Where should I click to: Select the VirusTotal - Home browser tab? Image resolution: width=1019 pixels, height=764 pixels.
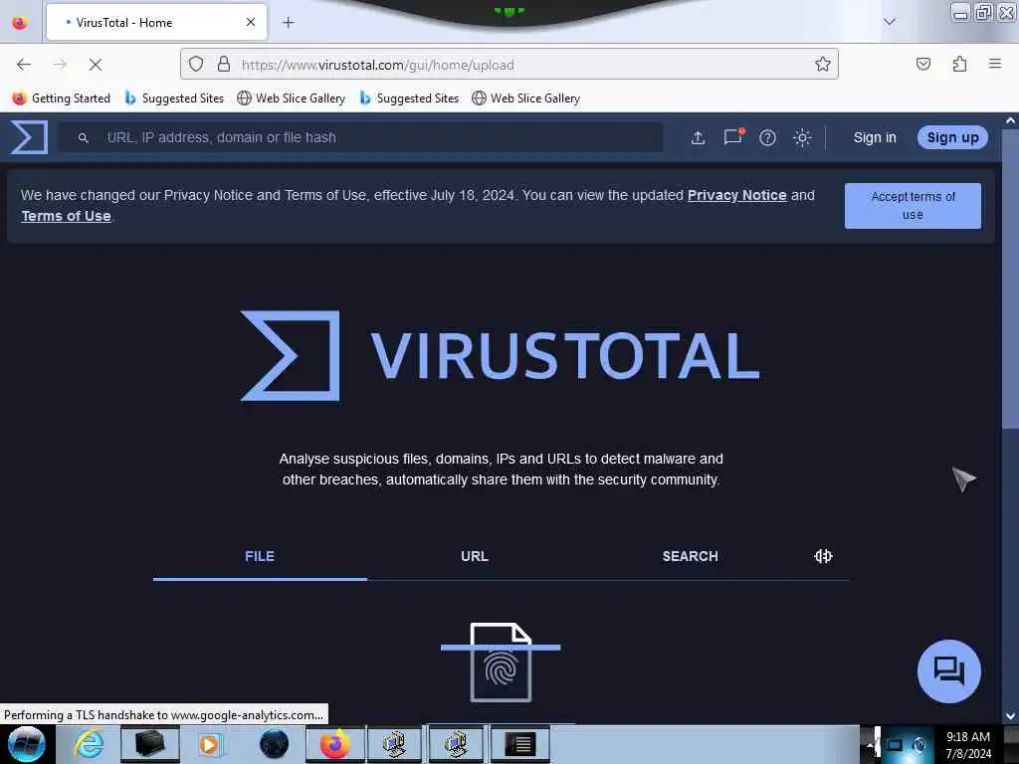[x=156, y=23]
